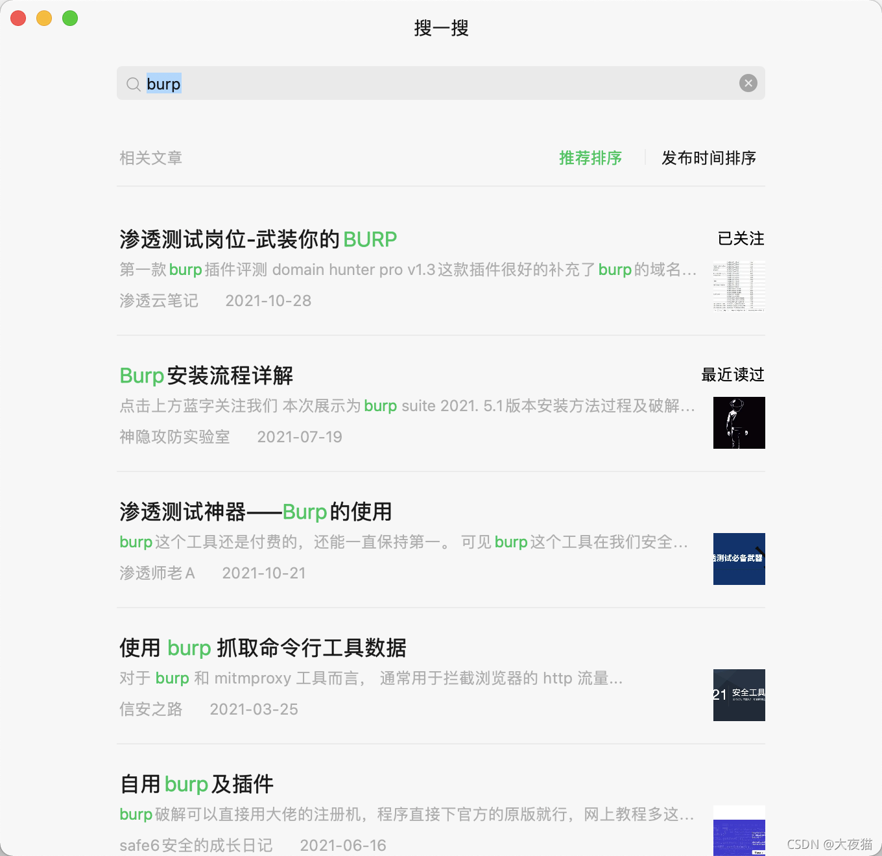Click summary beginning burp破解可以直接用大佬的注册机
Viewport: 882px width, 856px height.
coord(407,814)
